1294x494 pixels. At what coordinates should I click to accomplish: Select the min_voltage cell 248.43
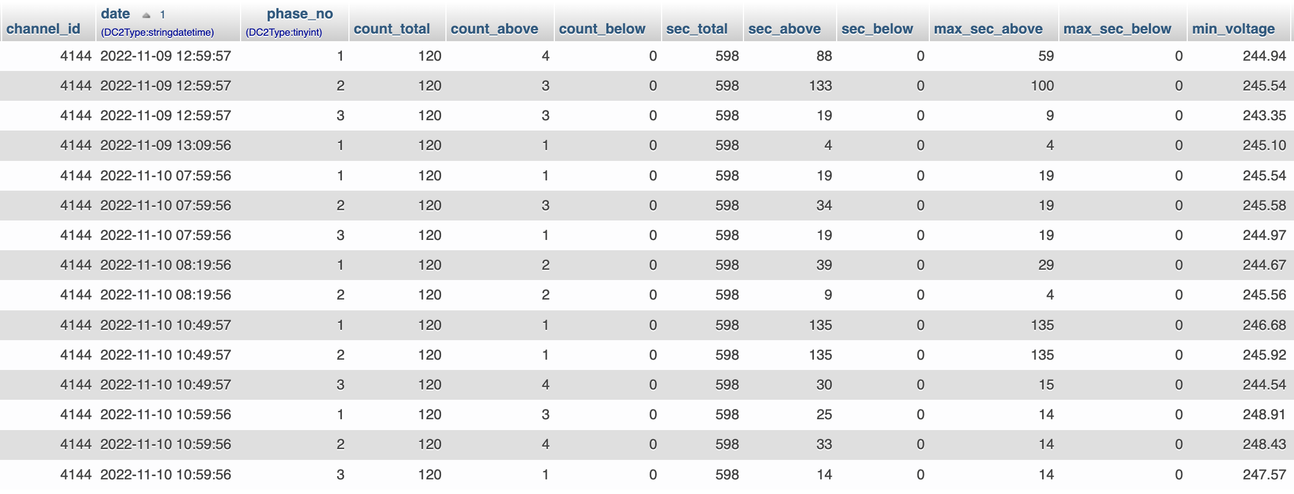point(1264,444)
